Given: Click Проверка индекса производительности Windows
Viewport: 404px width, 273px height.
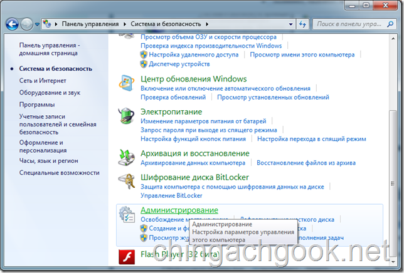Looking at the screenshot, I should pos(211,46).
